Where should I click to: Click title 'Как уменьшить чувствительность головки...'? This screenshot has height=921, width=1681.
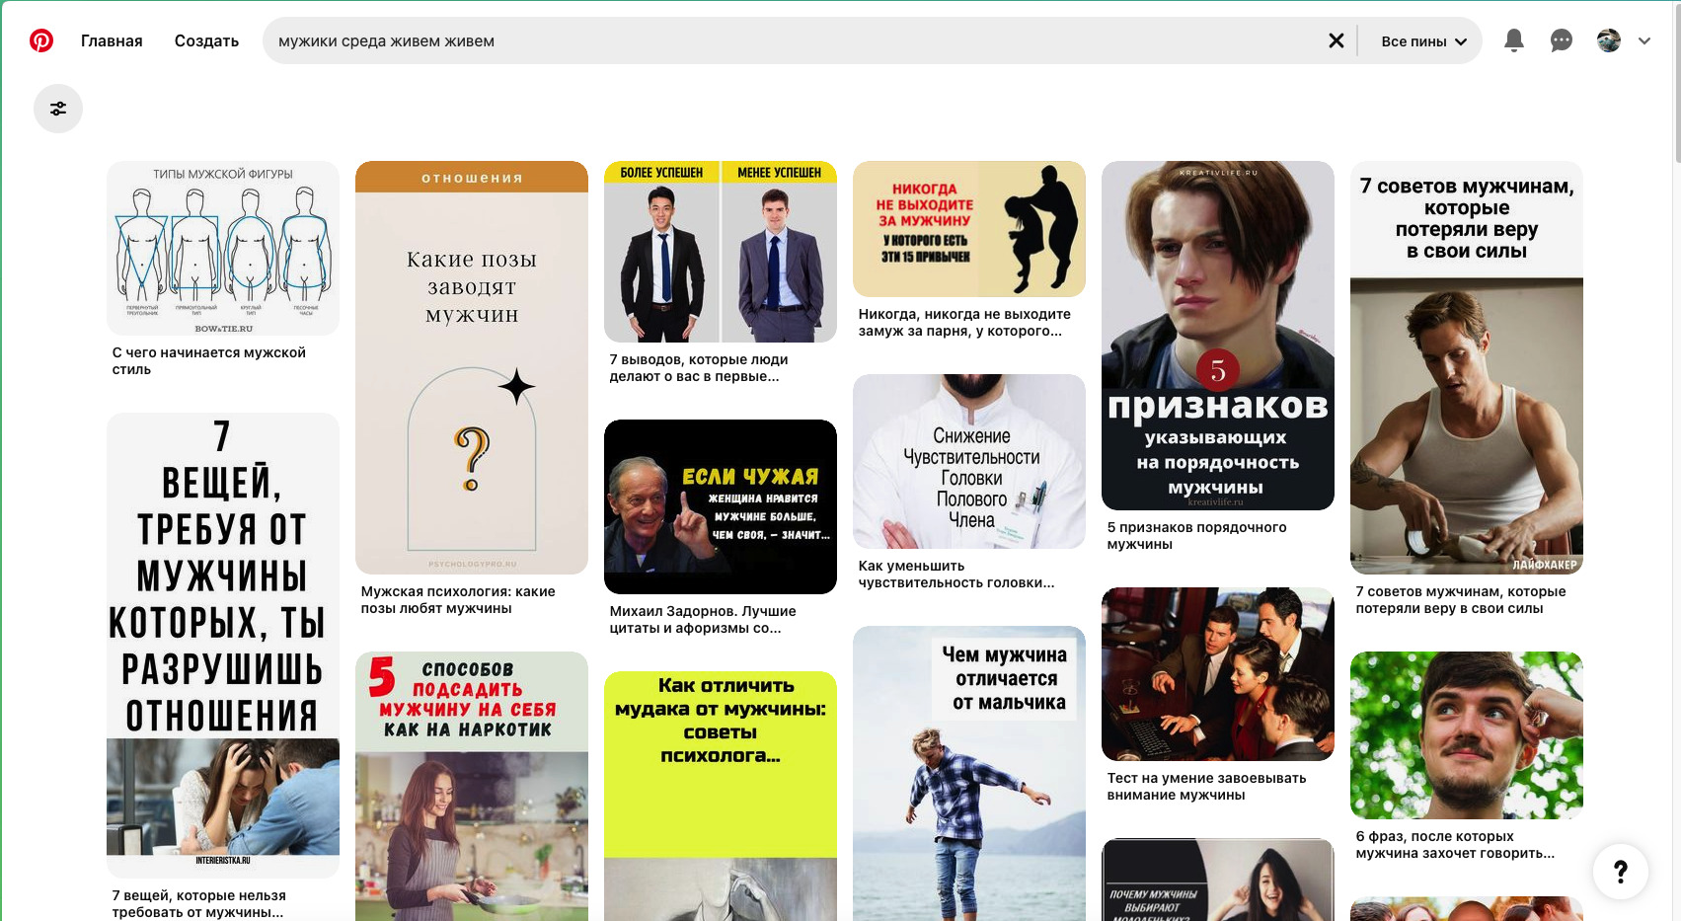956,575
